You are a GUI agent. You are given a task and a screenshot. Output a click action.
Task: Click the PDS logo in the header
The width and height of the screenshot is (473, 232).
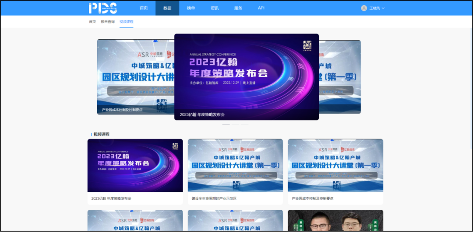pyautogui.click(x=103, y=8)
